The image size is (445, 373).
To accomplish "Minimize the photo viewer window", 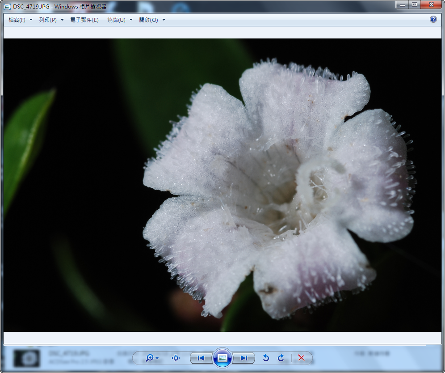I will point(403,4).
